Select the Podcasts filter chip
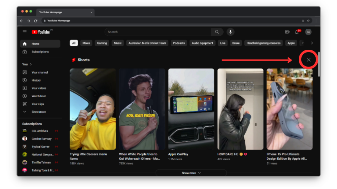The image size is (337, 189). (179, 43)
